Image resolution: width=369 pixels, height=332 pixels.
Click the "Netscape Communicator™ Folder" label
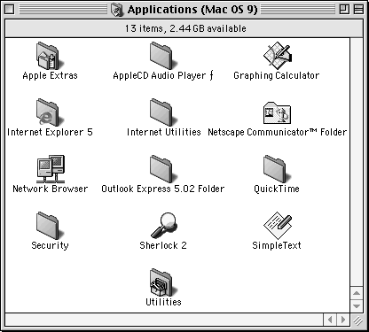tap(278, 132)
